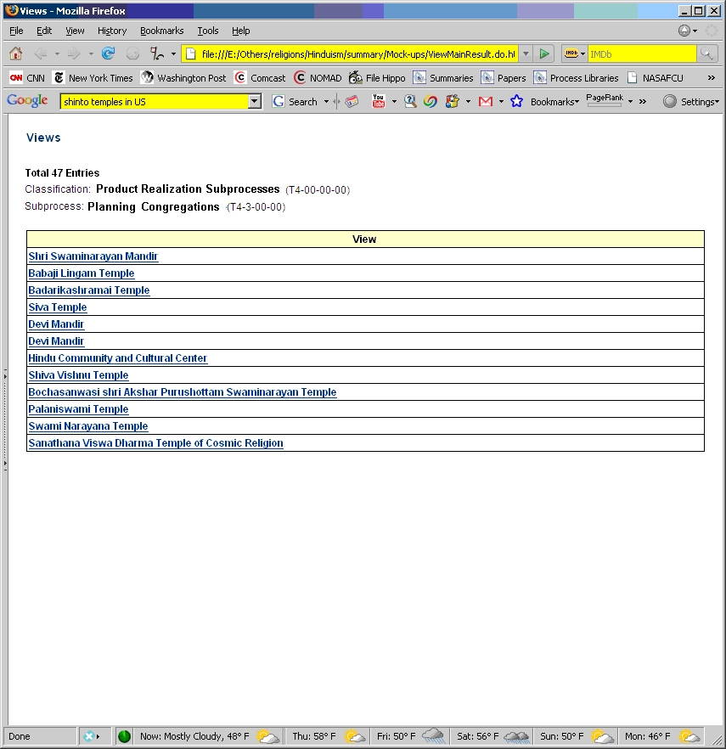Open the Summaries bookmark
726x749 pixels.
(x=443, y=78)
